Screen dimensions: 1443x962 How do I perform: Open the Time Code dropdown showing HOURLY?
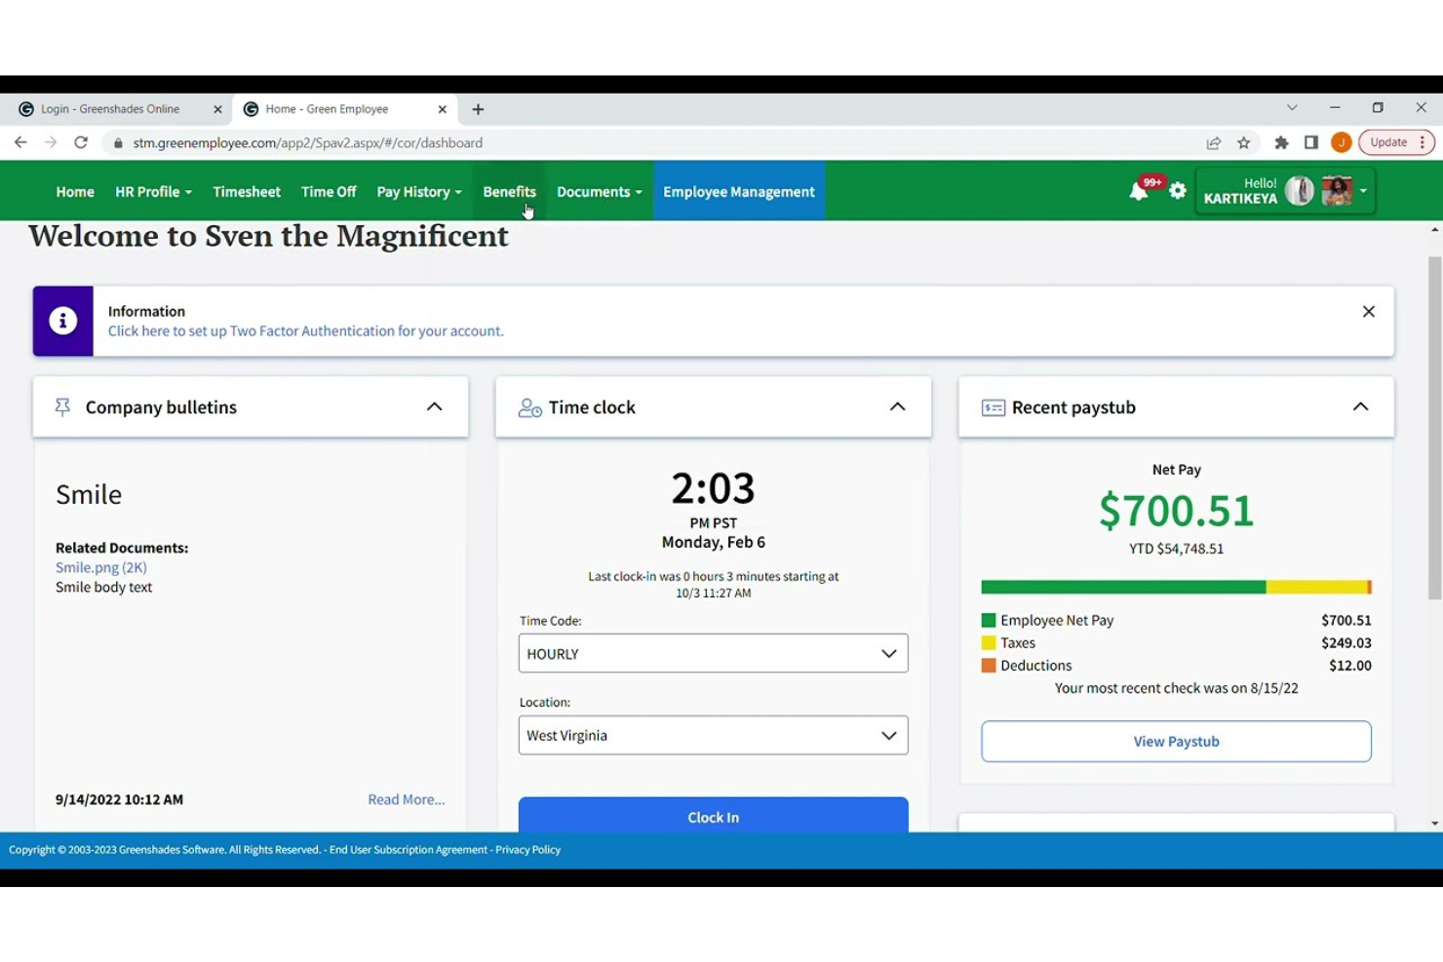(x=713, y=653)
